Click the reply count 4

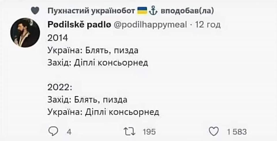click(x=69, y=132)
